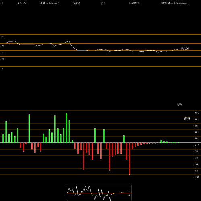Click the longest red bar reaching -100
This screenshot has height=201, width=201.
(129, 159)
